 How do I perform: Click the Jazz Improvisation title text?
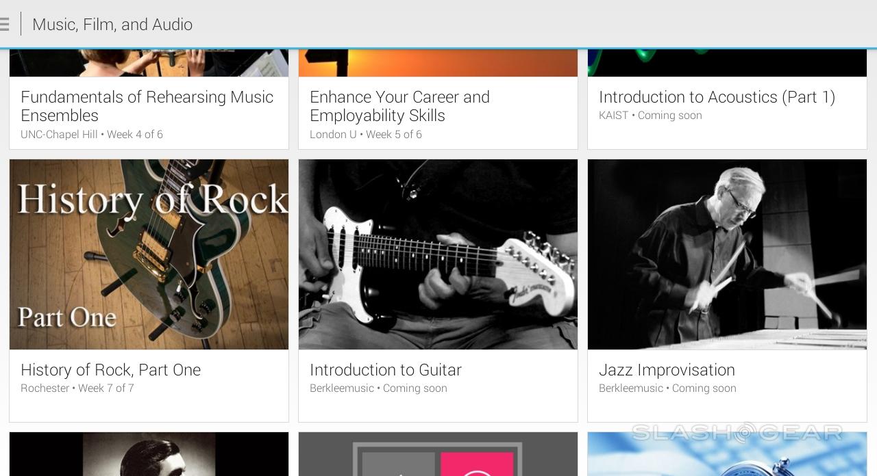(667, 370)
